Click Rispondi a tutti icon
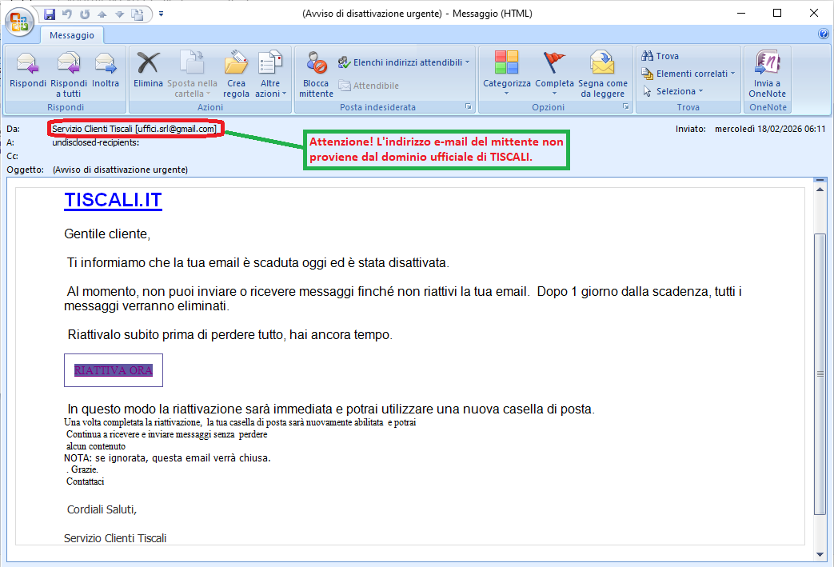 click(69, 64)
